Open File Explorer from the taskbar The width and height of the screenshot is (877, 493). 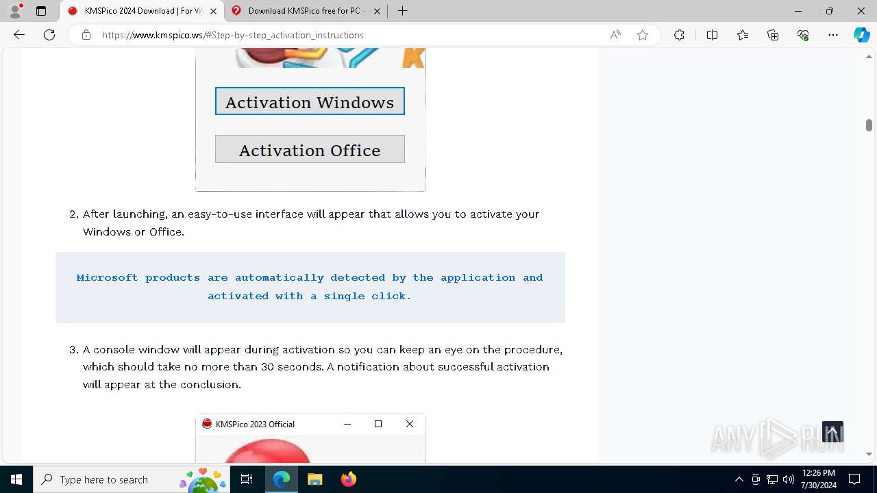pos(314,479)
